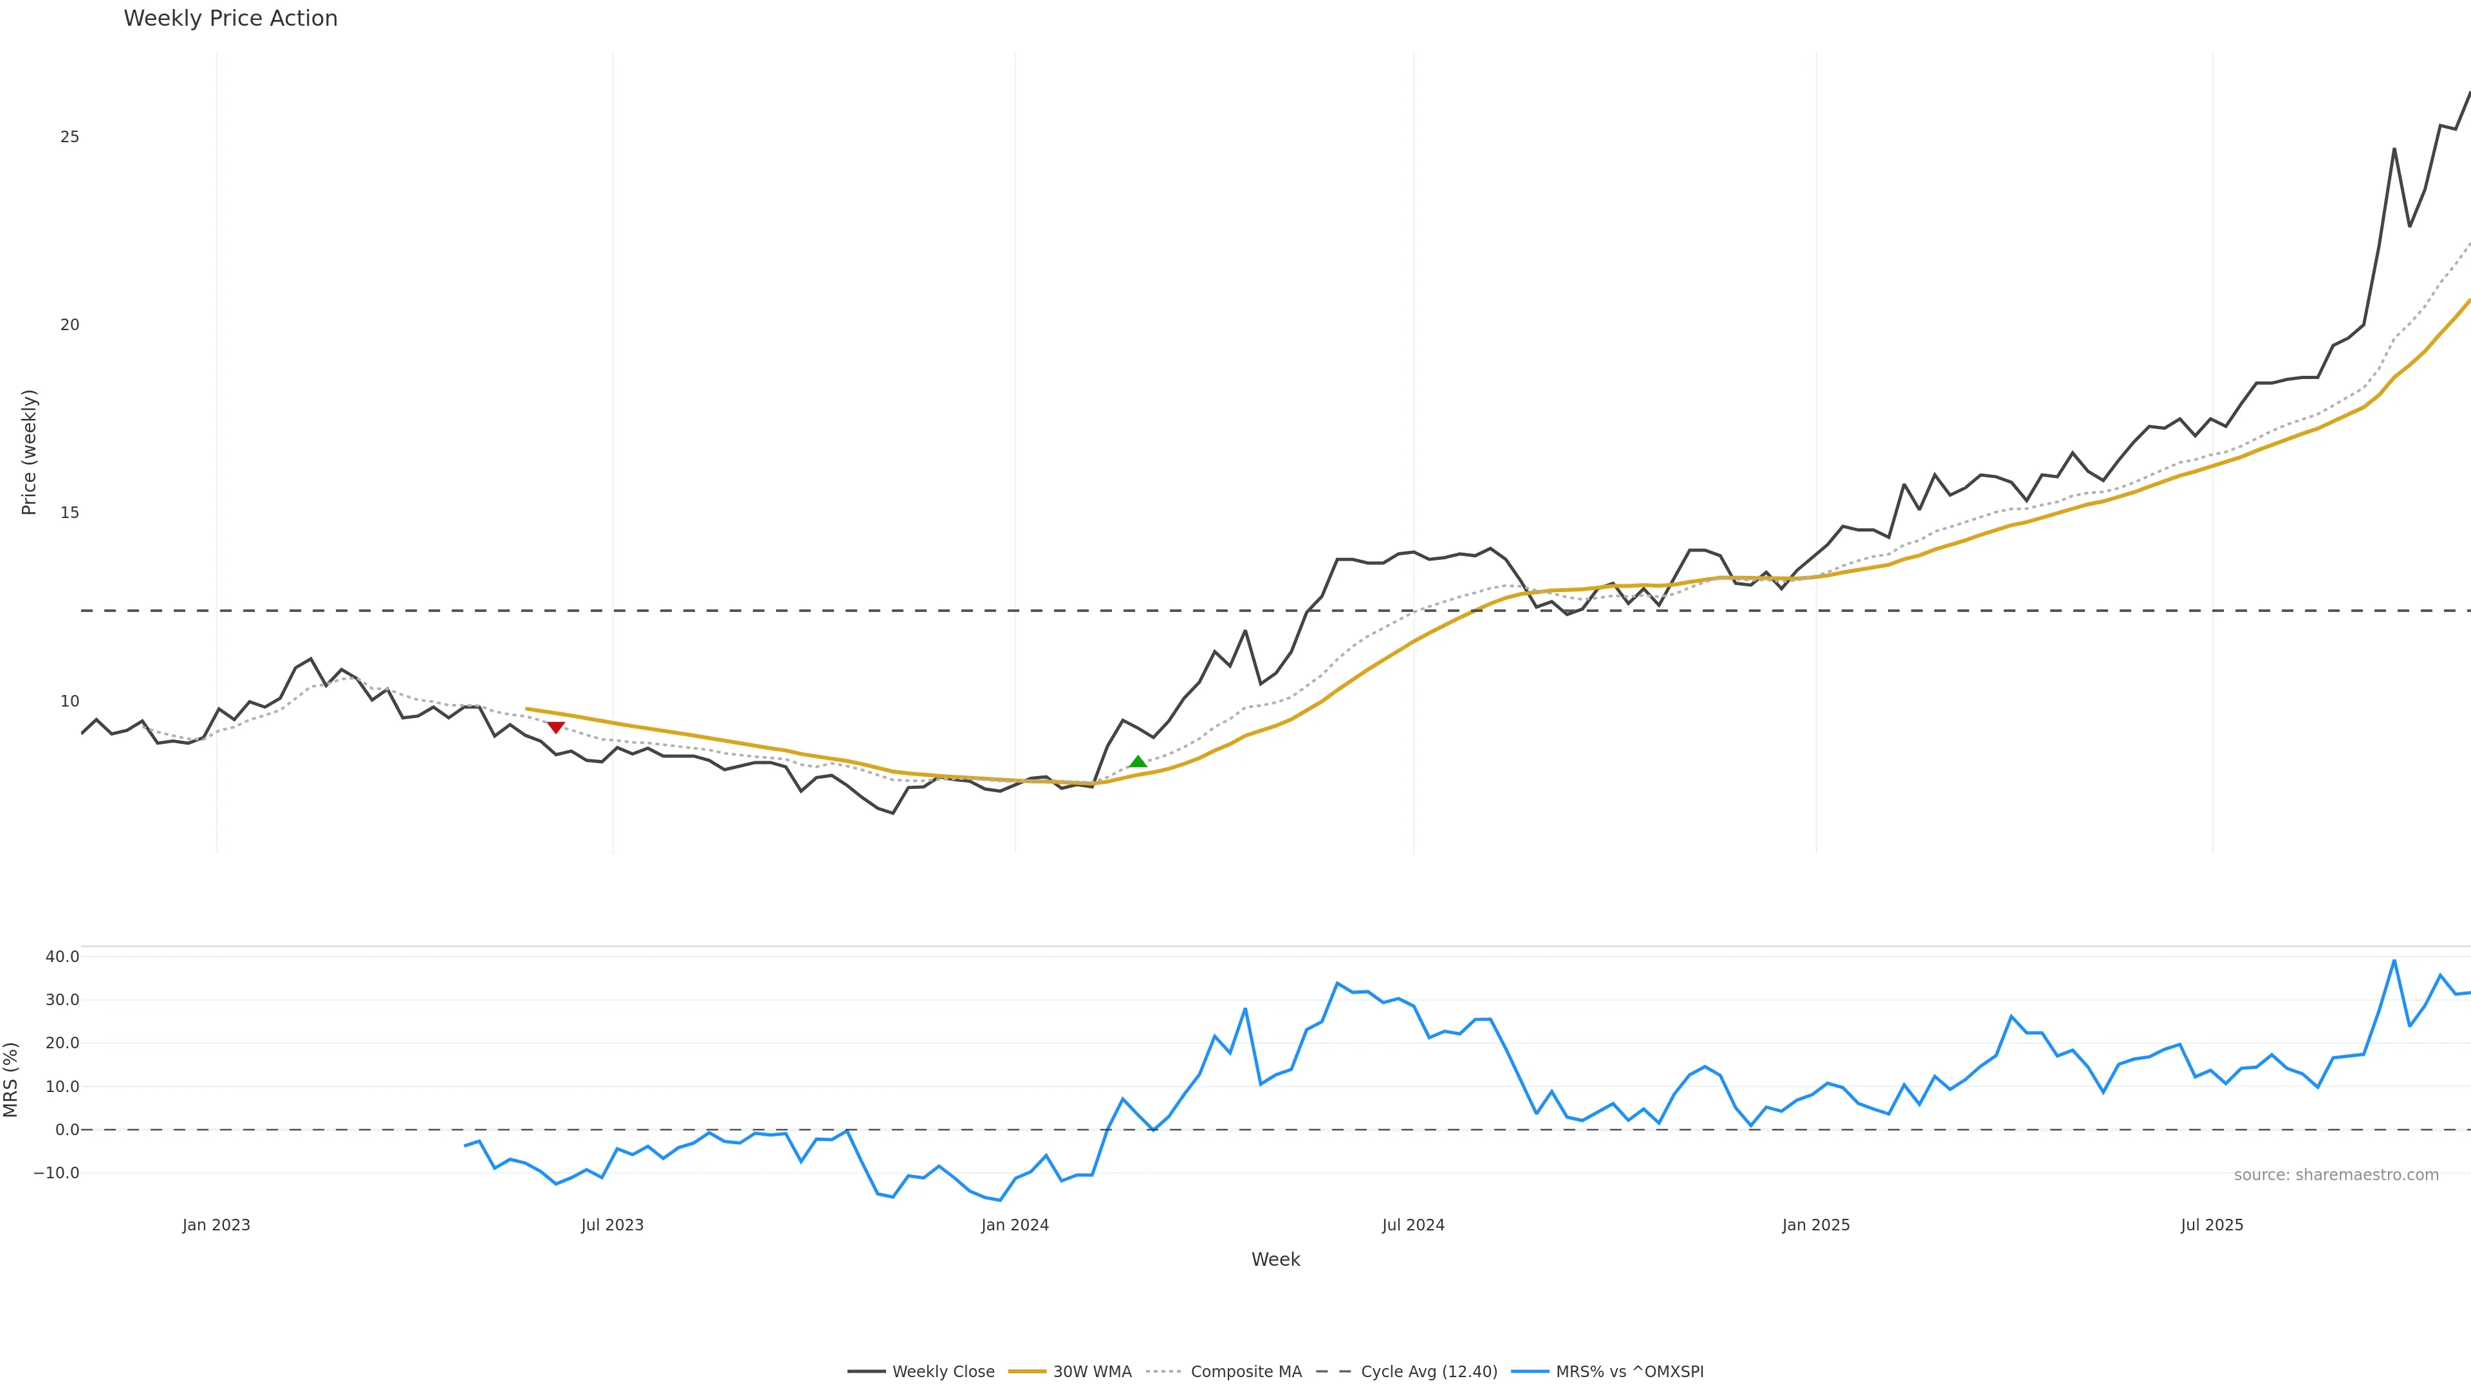Click the red down-triangle marker
The width and height of the screenshot is (2471, 1390).
(x=555, y=727)
